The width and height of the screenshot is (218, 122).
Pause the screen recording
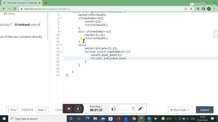pos(78,109)
